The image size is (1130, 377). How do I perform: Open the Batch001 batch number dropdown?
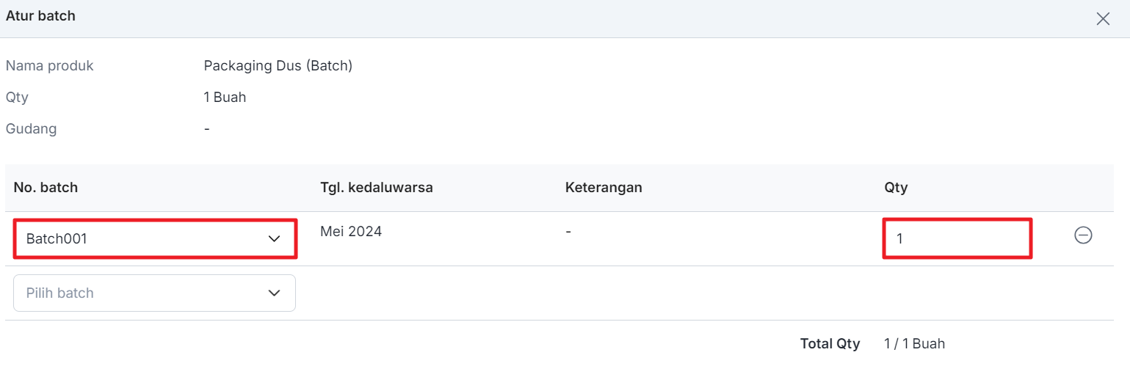[x=155, y=238]
